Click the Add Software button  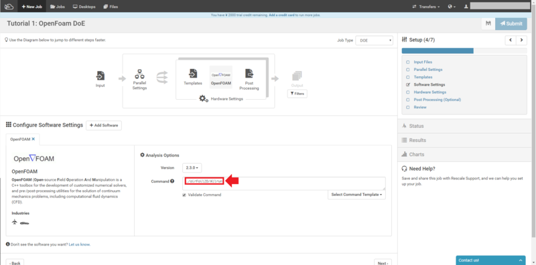tap(104, 125)
